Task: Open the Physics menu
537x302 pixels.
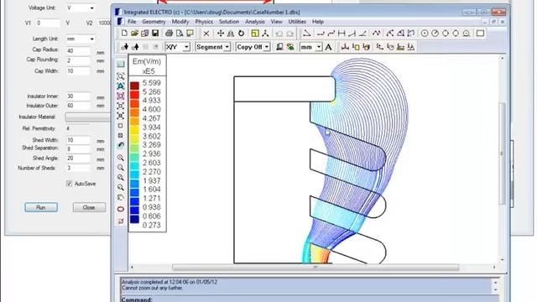Action: click(204, 22)
